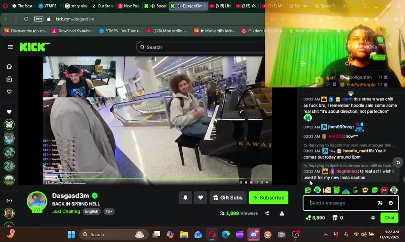
Task: Click jhon999nny username in chat
Action: tap(341, 127)
